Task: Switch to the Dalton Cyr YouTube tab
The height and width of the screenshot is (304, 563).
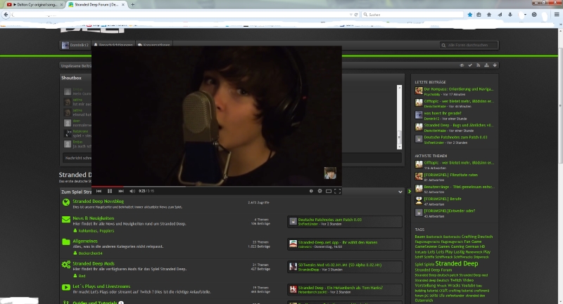Action: (35, 4)
